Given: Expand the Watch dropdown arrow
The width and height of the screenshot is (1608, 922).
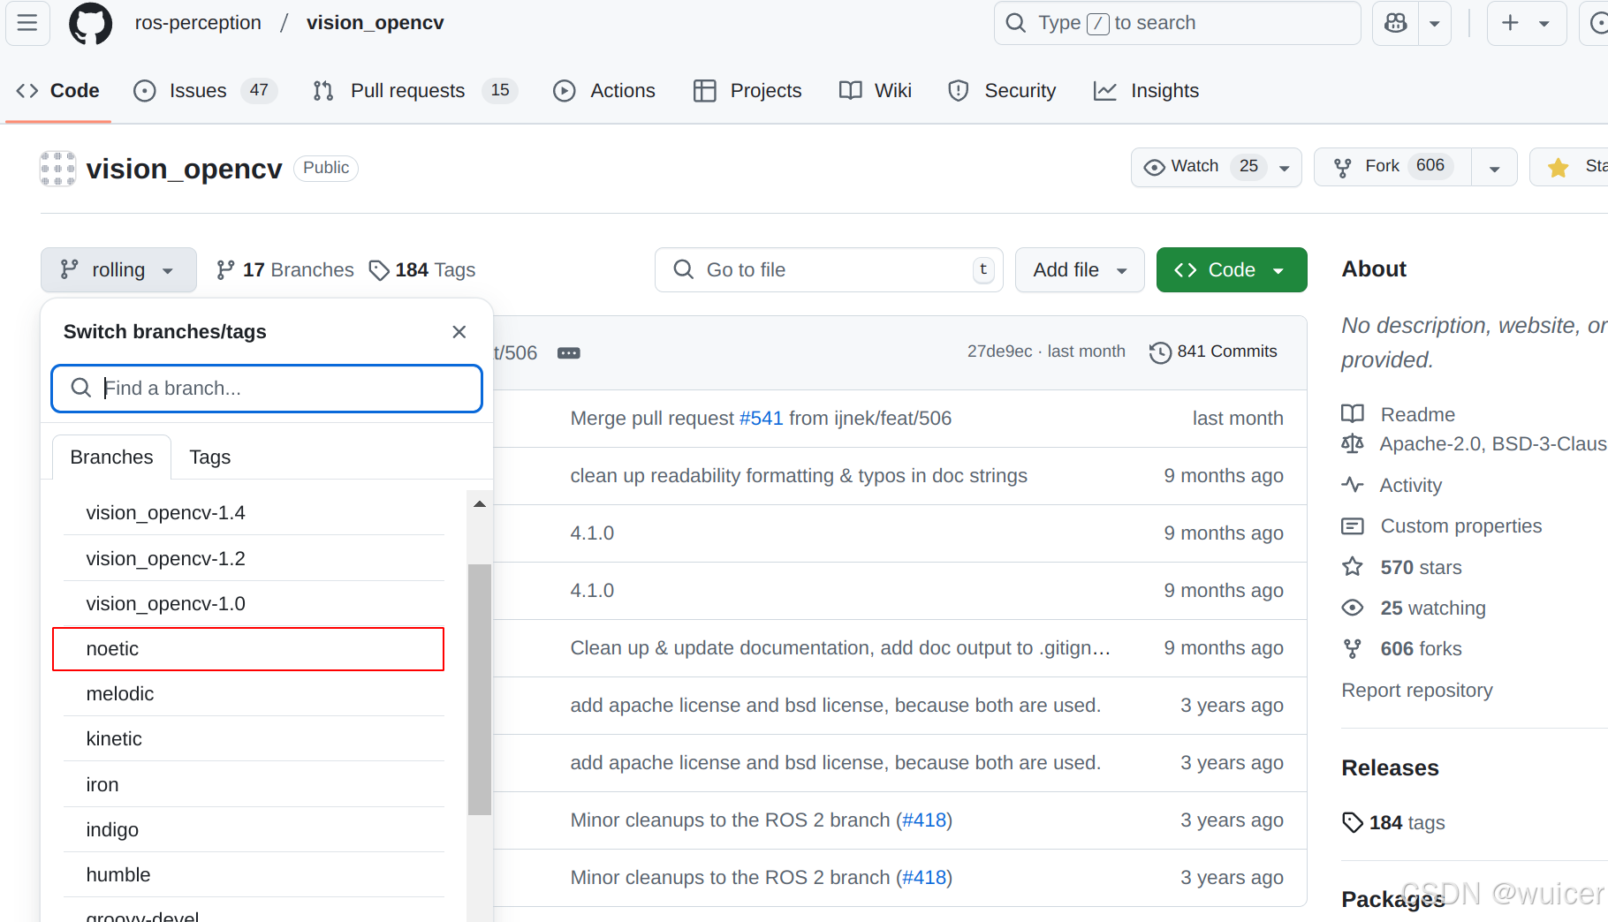Looking at the screenshot, I should (x=1285, y=168).
